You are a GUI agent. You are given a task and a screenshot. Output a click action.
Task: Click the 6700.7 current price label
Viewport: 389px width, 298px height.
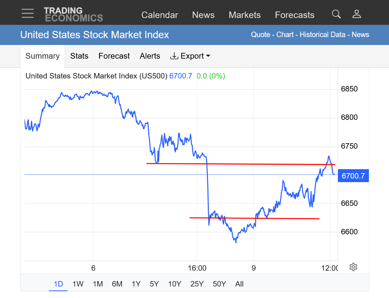point(353,176)
